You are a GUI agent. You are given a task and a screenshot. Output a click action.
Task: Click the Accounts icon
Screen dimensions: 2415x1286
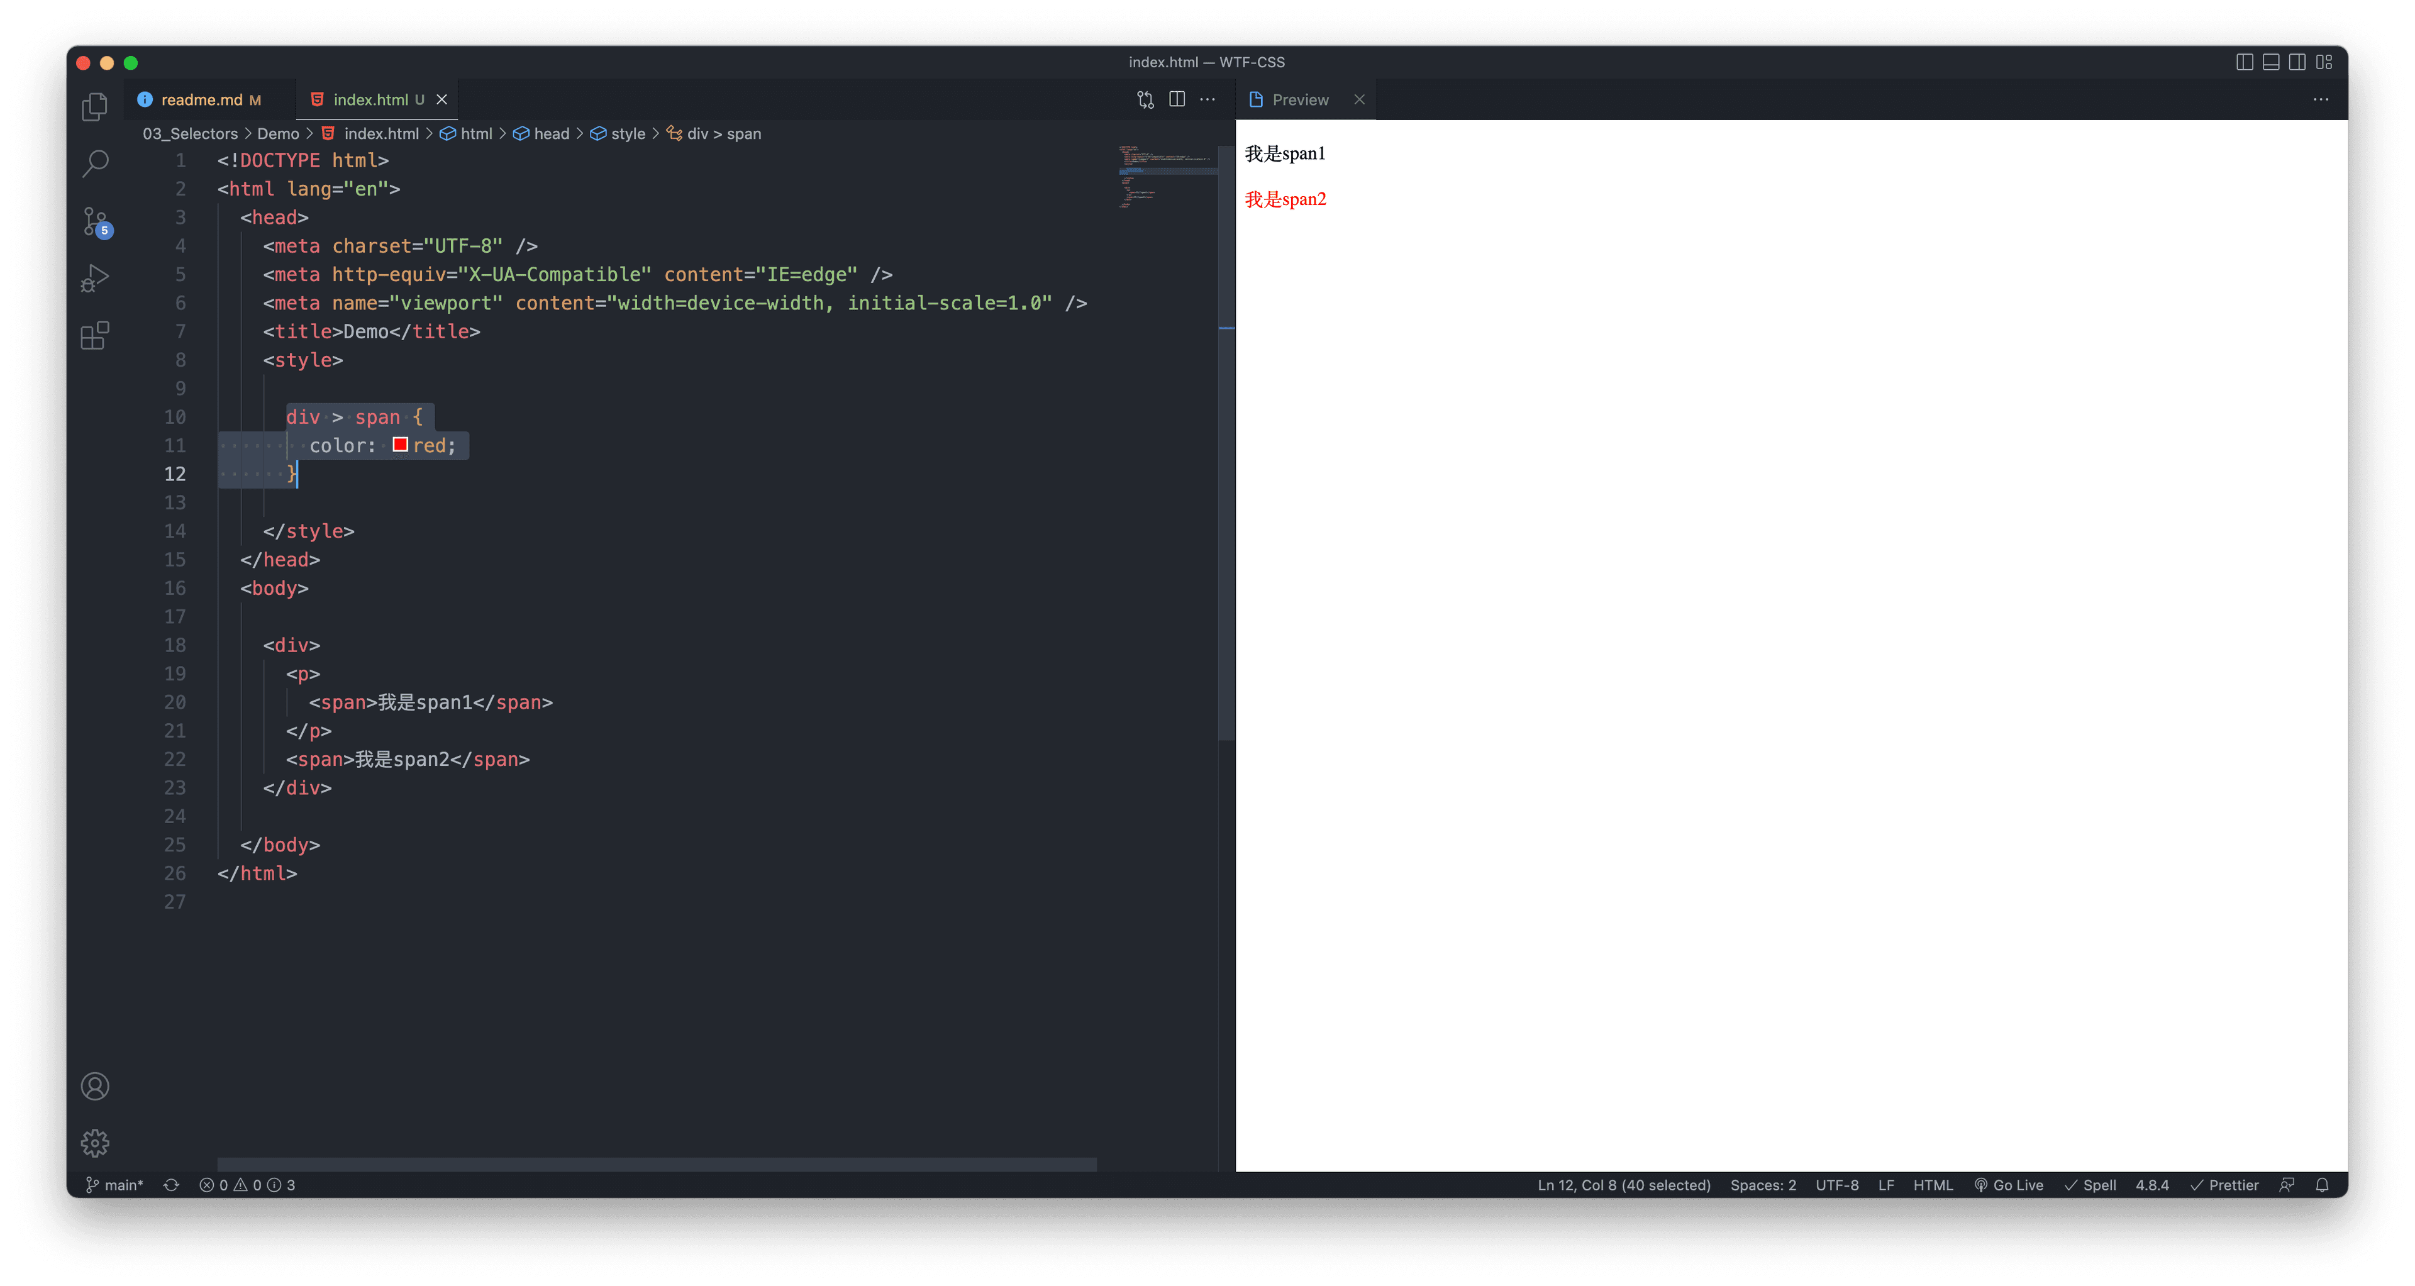pos(95,1087)
